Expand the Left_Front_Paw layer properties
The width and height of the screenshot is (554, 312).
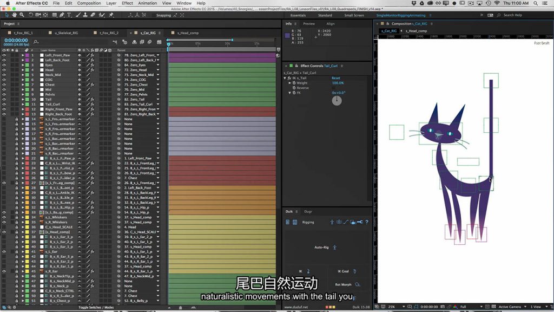tap(23, 55)
